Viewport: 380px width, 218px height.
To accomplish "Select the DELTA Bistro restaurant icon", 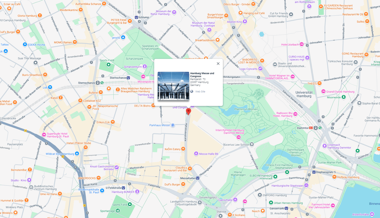I will coord(153,106).
